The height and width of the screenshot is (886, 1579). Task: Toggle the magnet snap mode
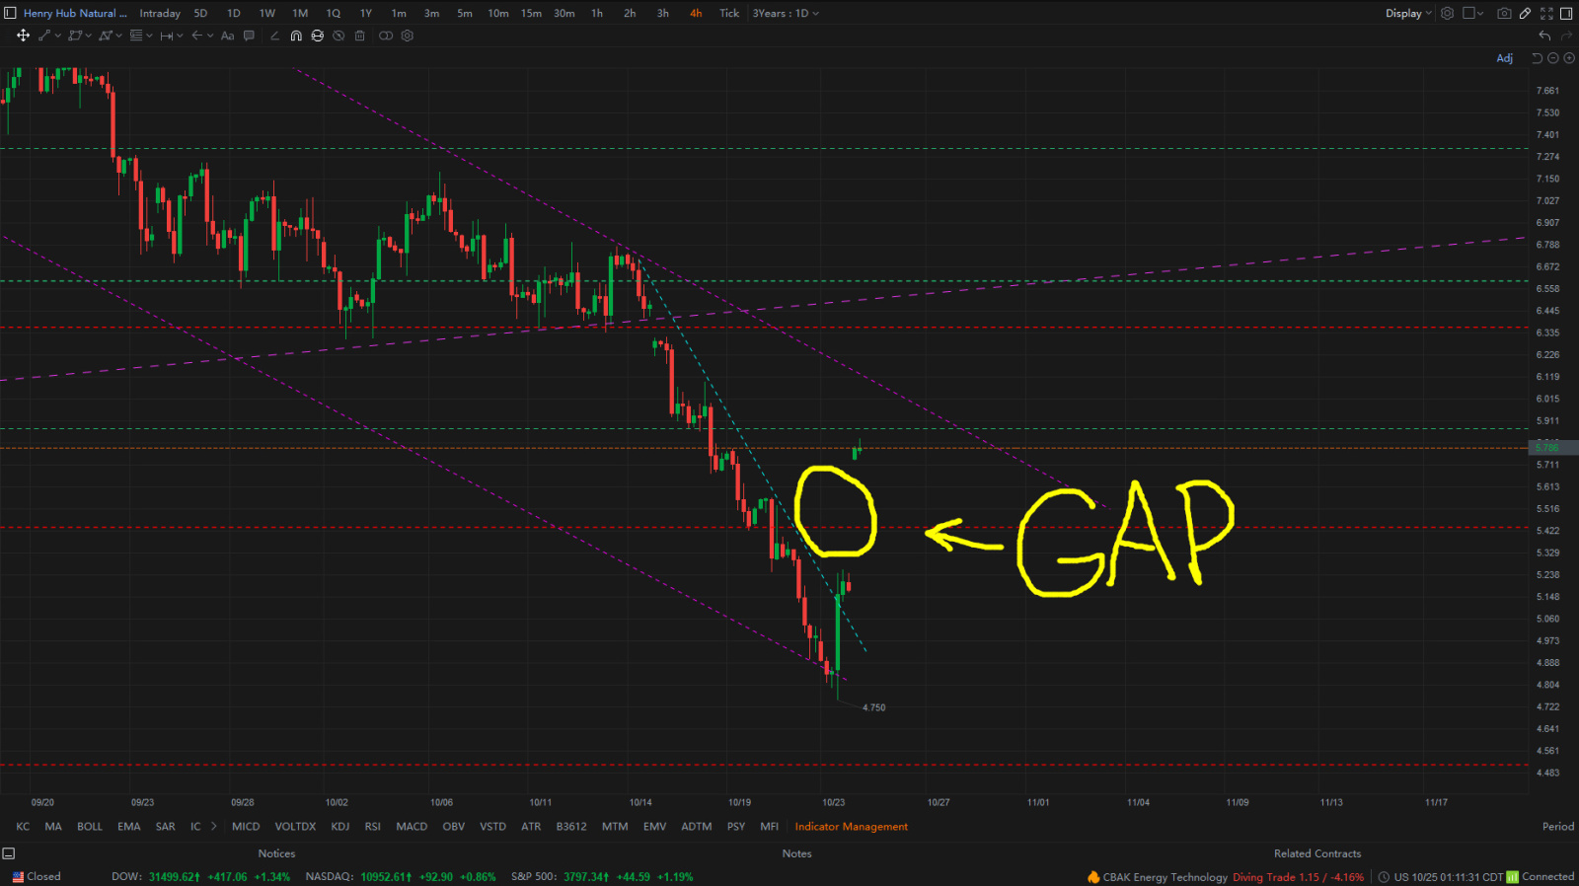point(296,36)
